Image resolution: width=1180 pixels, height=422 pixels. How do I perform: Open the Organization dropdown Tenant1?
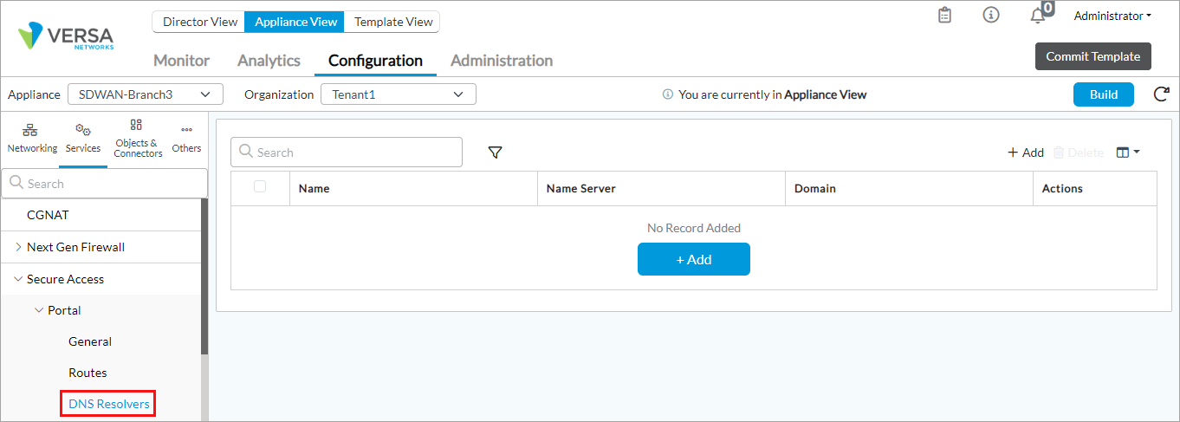(398, 94)
